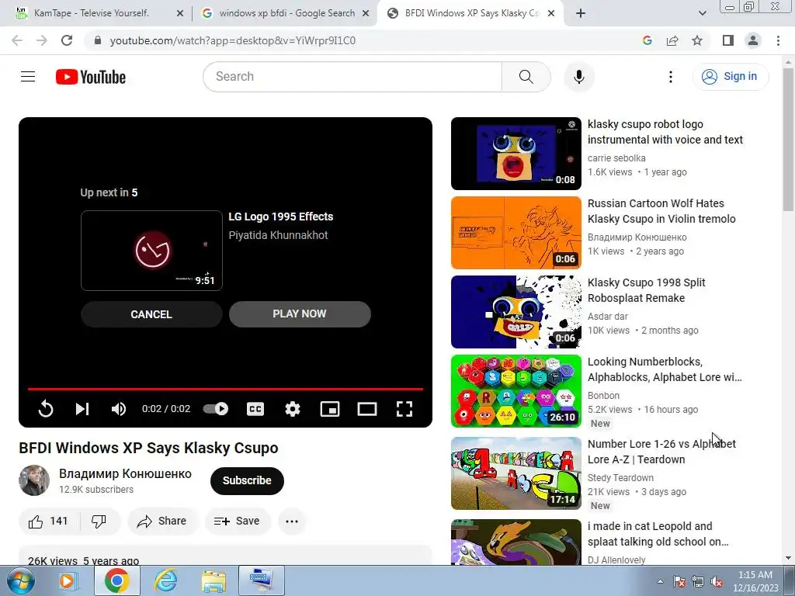Open Windows Start menu

(x=20, y=580)
